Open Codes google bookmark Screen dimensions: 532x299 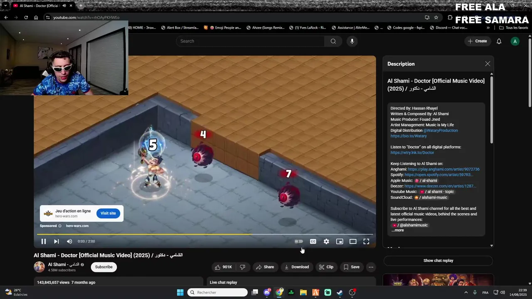pos(406,28)
